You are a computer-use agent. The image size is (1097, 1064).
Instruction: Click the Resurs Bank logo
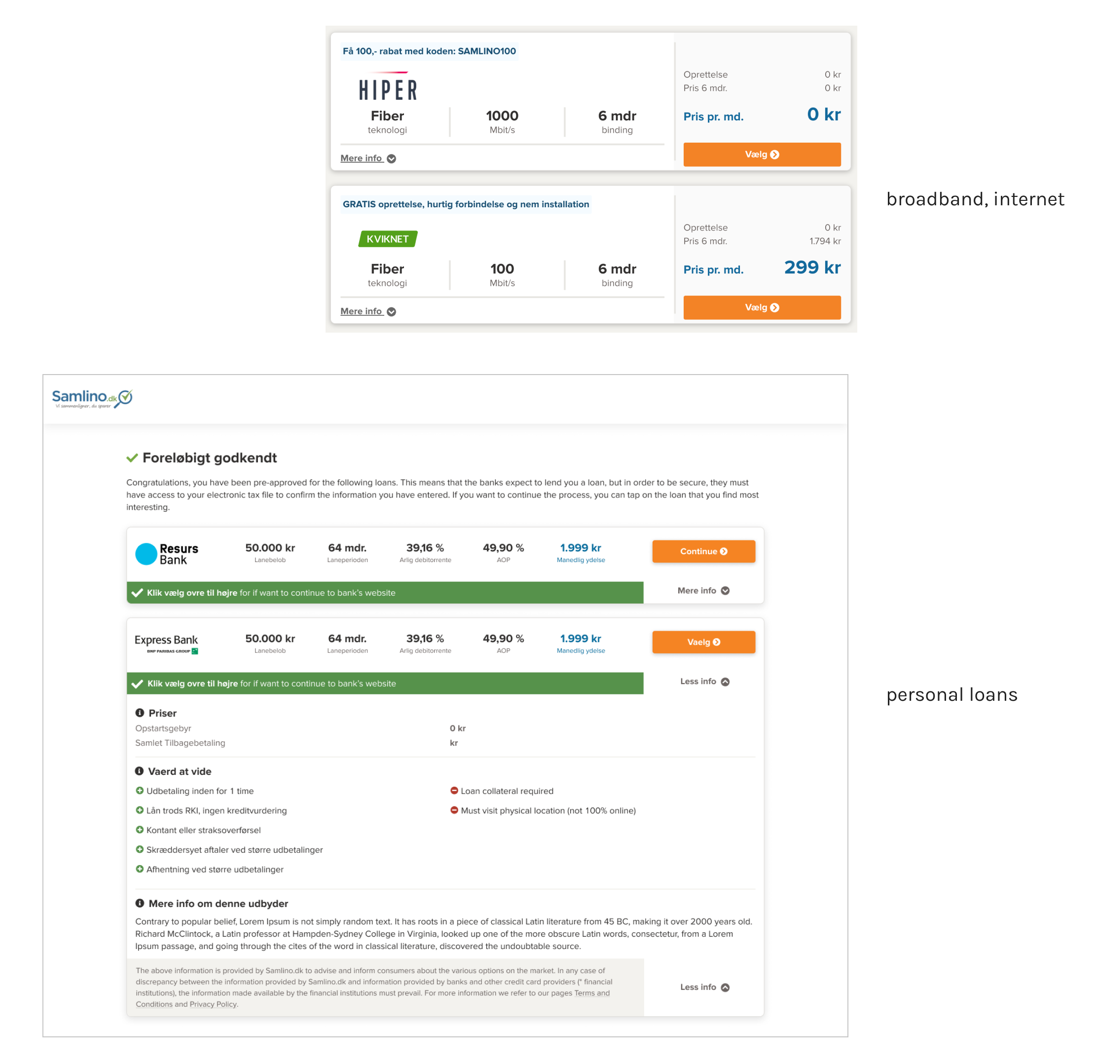[167, 554]
